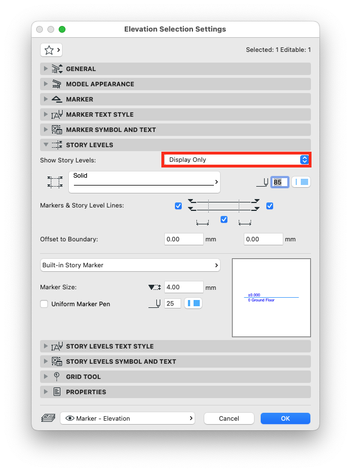The width and height of the screenshot is (351, 472).
Task: Click the Story Levels Symbol and Text icon
Action: click(57, 361)
